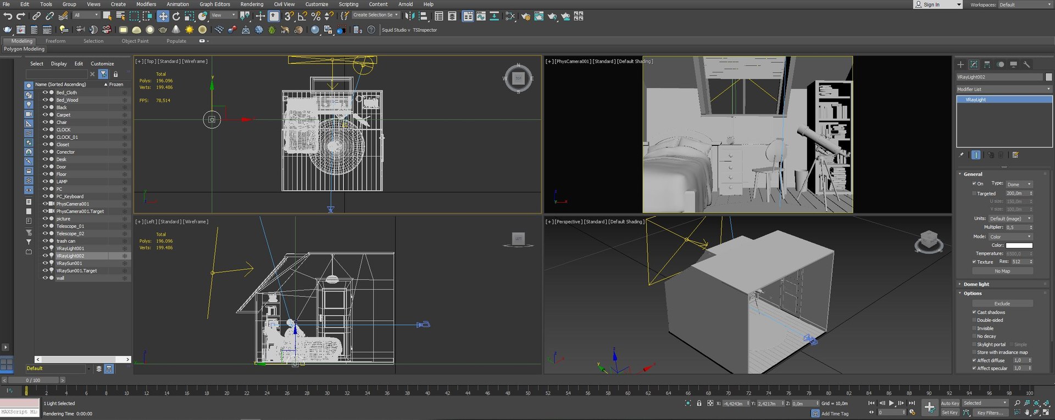Enable the Targeted checkbox

coord(974,194)
